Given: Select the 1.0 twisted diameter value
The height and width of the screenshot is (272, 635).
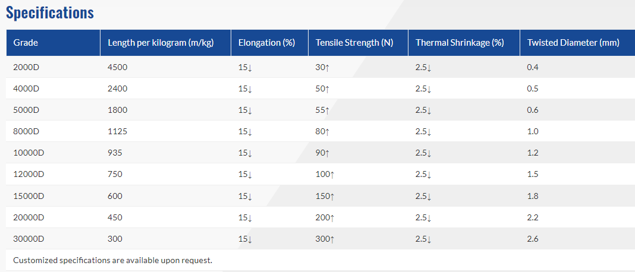Looking at the screenshot, I should tap(533, 131).
